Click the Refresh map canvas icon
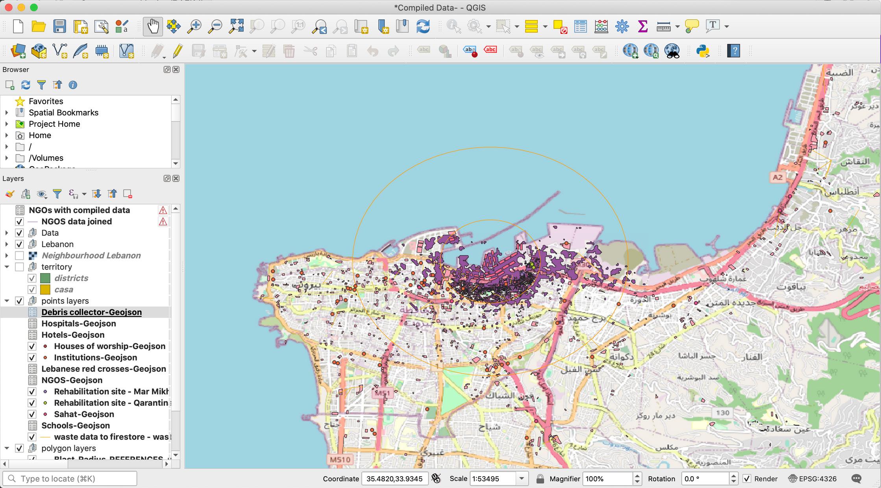Viewport: 881px width, 488px height. 423,26
